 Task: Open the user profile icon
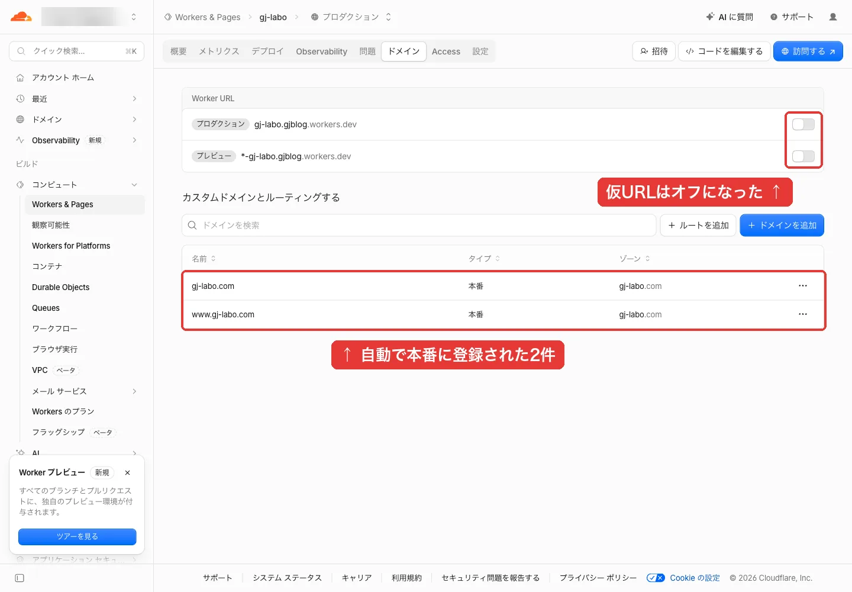point(833,17)
